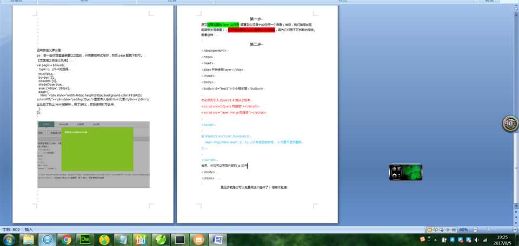Click the 第二步 heading

256,44
